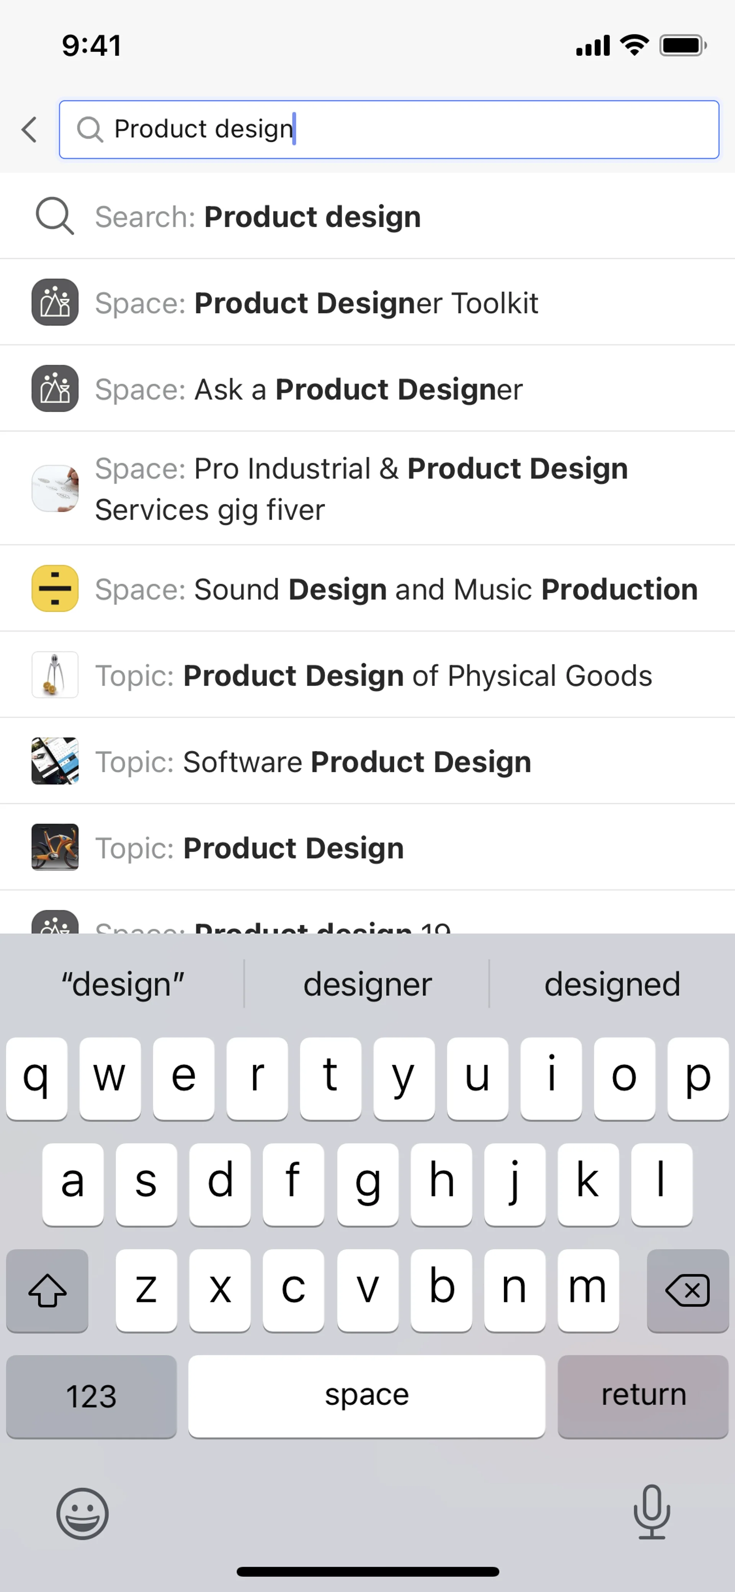
Task: Choose the "designed" autocomplete suggestion
Action: tap(611, 984)
